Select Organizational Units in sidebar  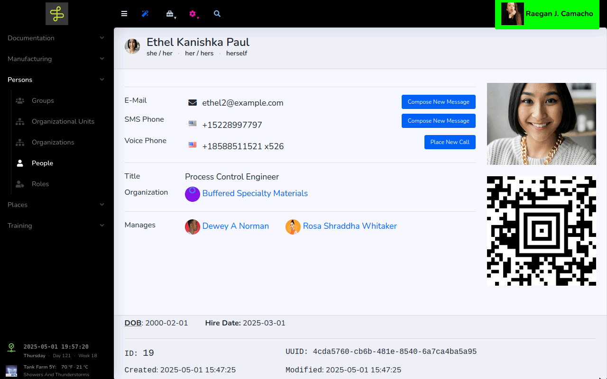63,121
